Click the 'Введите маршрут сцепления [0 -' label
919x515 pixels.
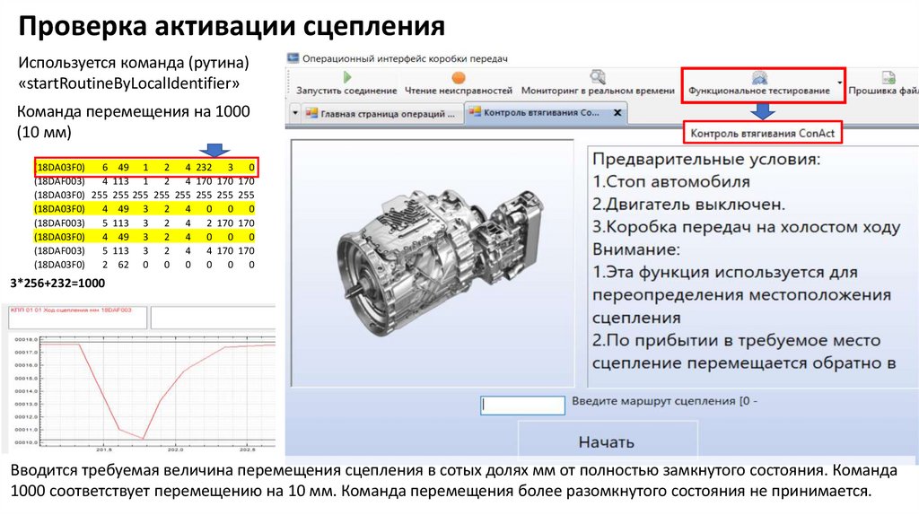[664, 401]
